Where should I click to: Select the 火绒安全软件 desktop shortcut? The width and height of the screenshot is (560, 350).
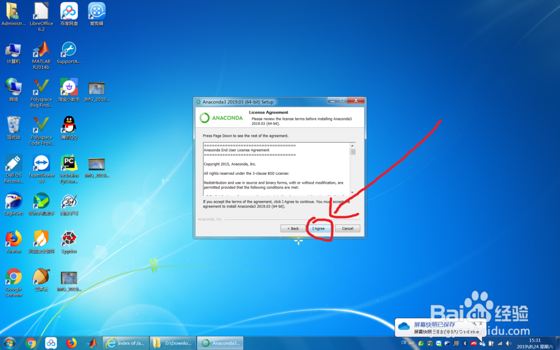coord(41,242)
